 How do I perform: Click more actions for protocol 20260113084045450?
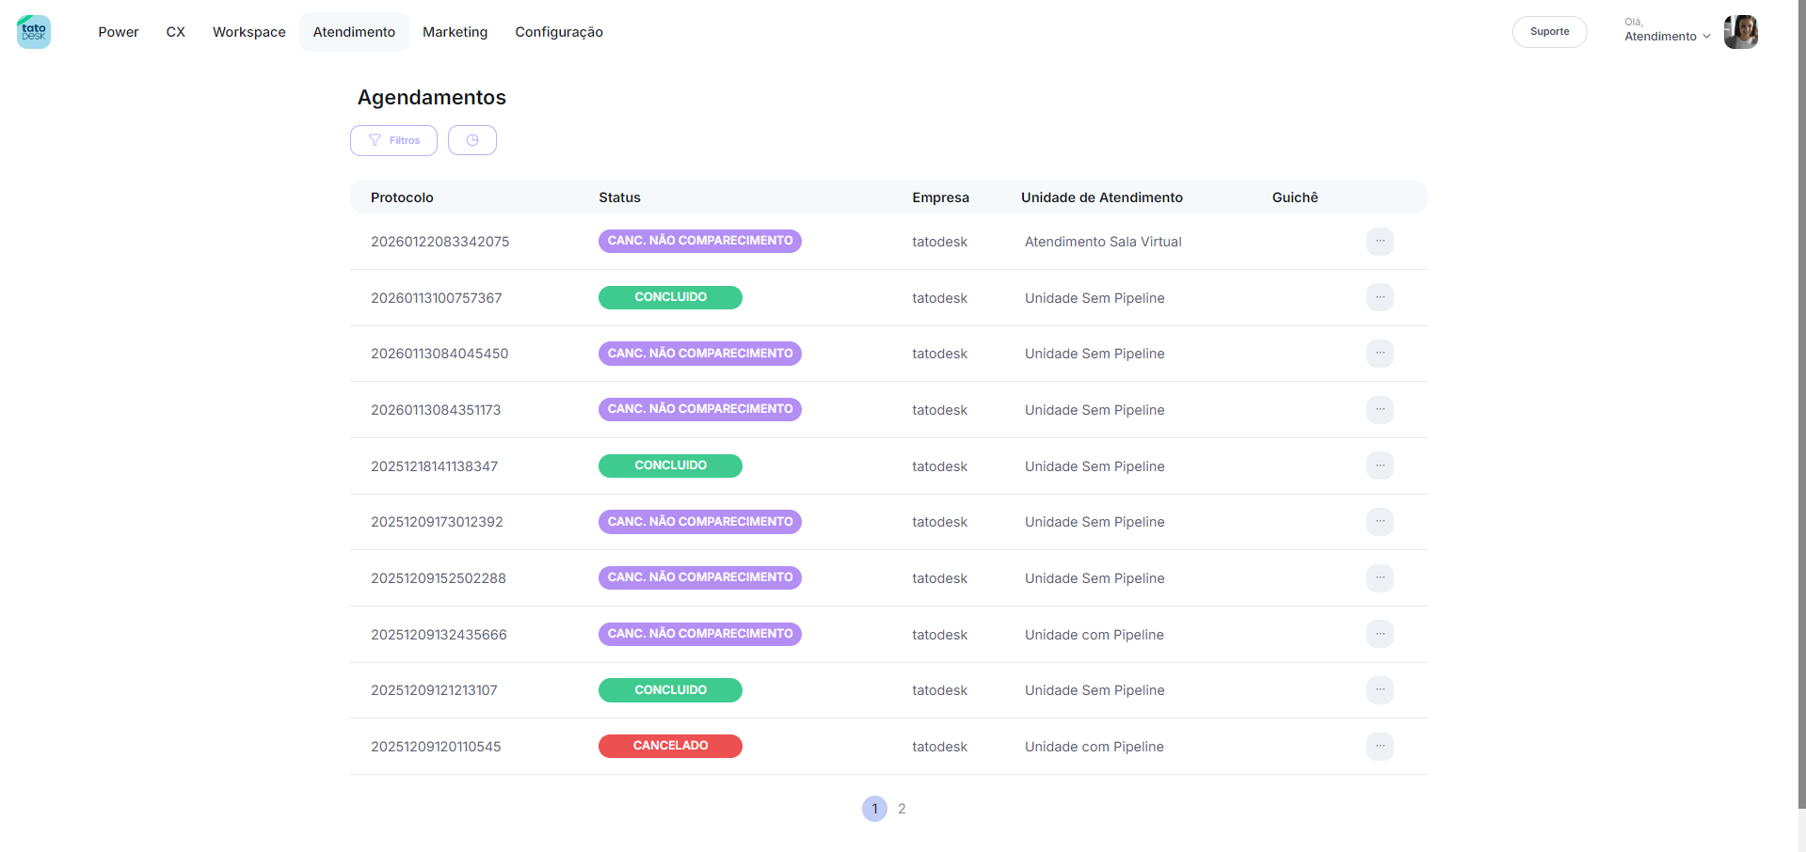(1380, 354)
